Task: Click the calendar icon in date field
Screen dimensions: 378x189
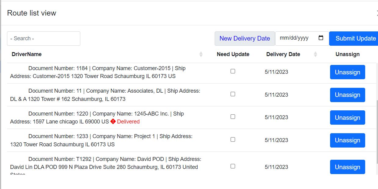Action: point(321,38)
